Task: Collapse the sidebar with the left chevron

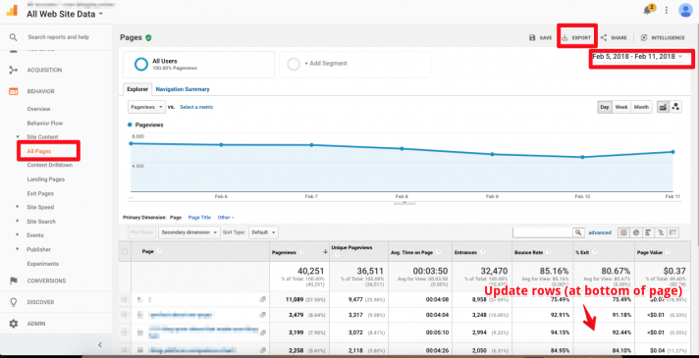Action: (100, 344)
